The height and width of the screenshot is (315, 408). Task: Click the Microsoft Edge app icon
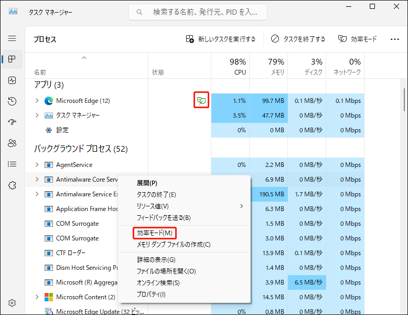[49, 101]
